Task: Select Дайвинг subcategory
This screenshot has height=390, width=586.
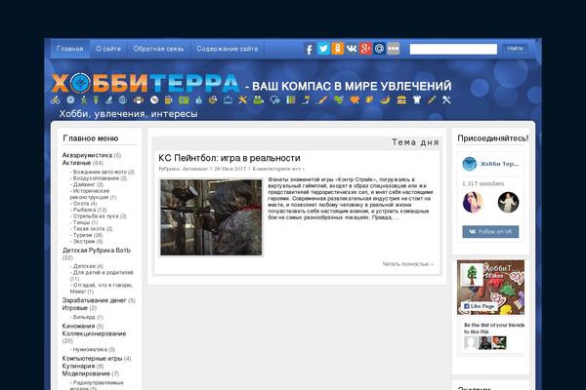Action: tap(84, 184)
